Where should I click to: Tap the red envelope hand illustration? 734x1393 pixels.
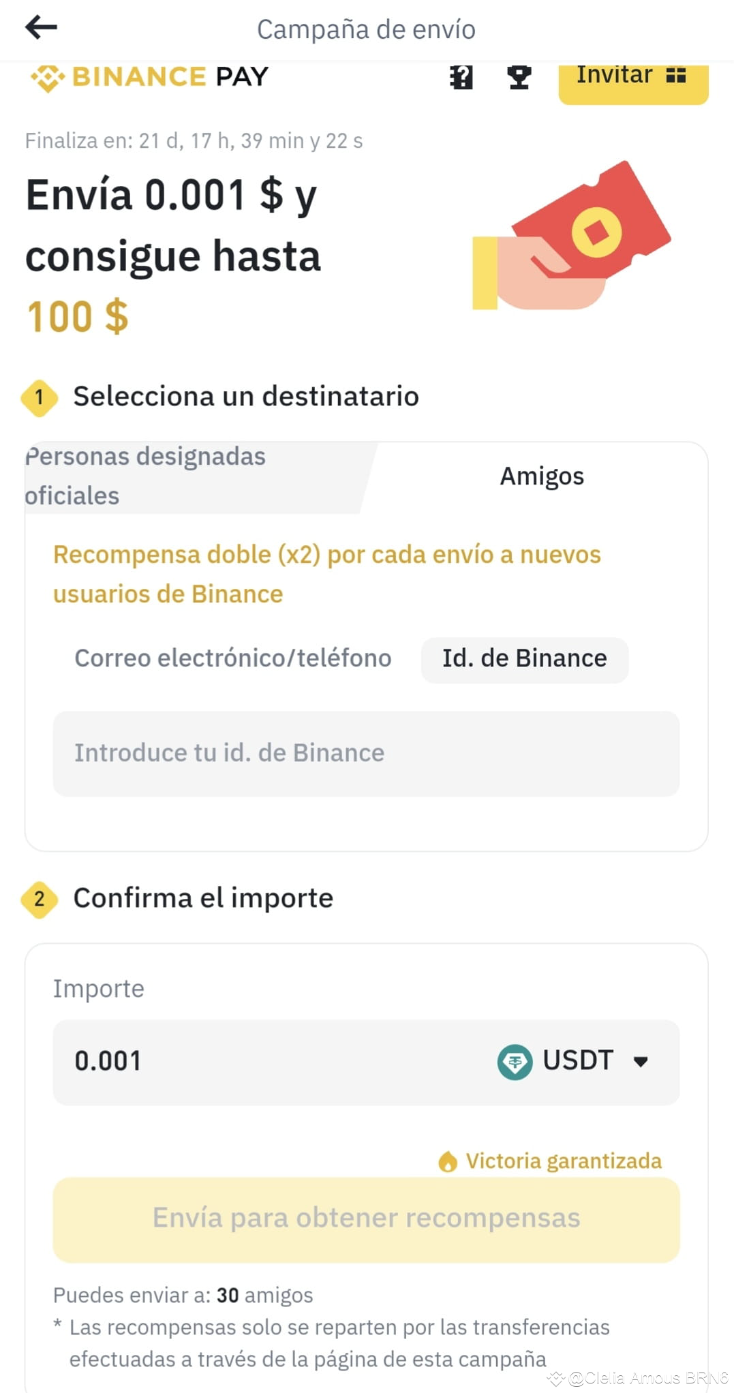[571, 236]
